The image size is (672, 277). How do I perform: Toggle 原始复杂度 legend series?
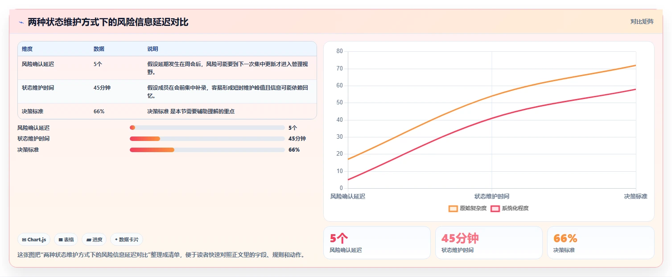click(x=467, y=208)
